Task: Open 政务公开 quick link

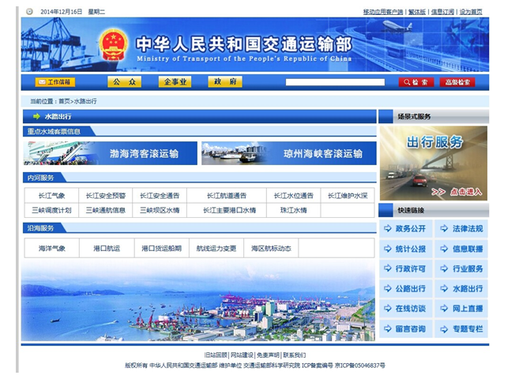Action: pos(406,228)
